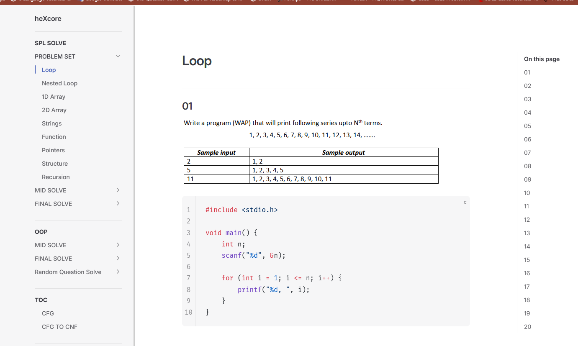This screenshot has width=578, height=346.
Task: Open the heXcore home link
Action: click(48, 18)
